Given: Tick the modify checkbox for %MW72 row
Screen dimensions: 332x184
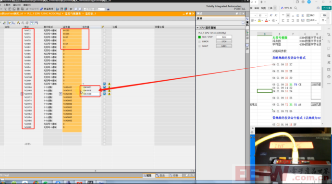Looking at the screenshot, I should pyautogui.click(x=104, y=30).
